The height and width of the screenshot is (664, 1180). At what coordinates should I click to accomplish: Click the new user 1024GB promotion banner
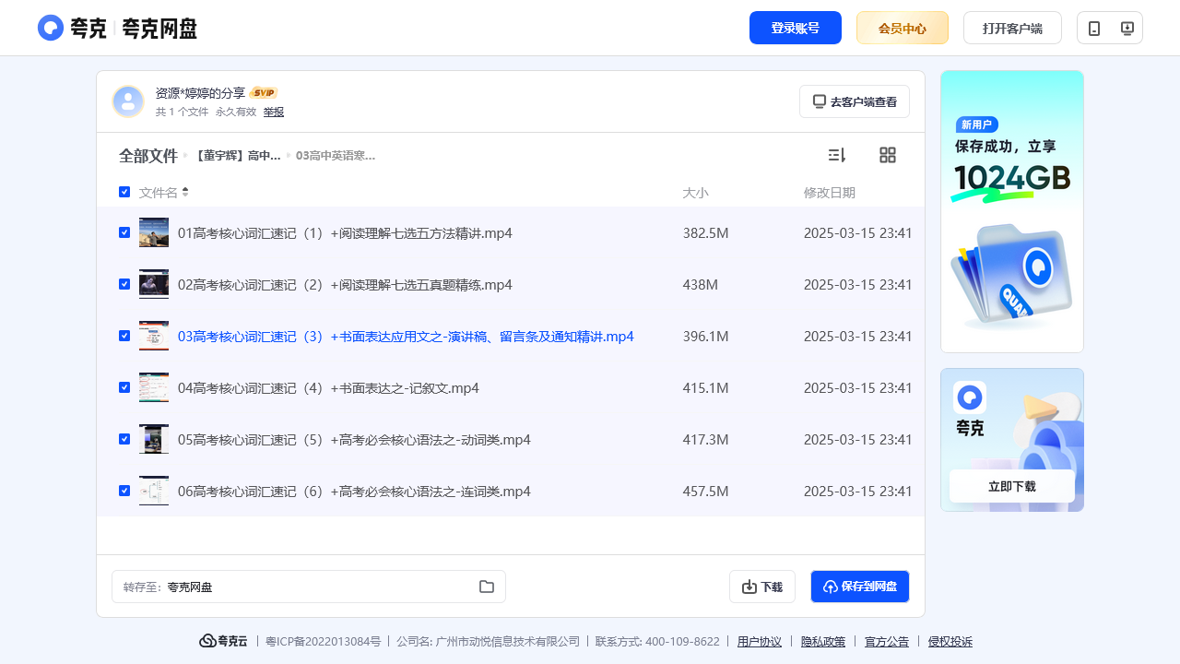(1012, 211)
